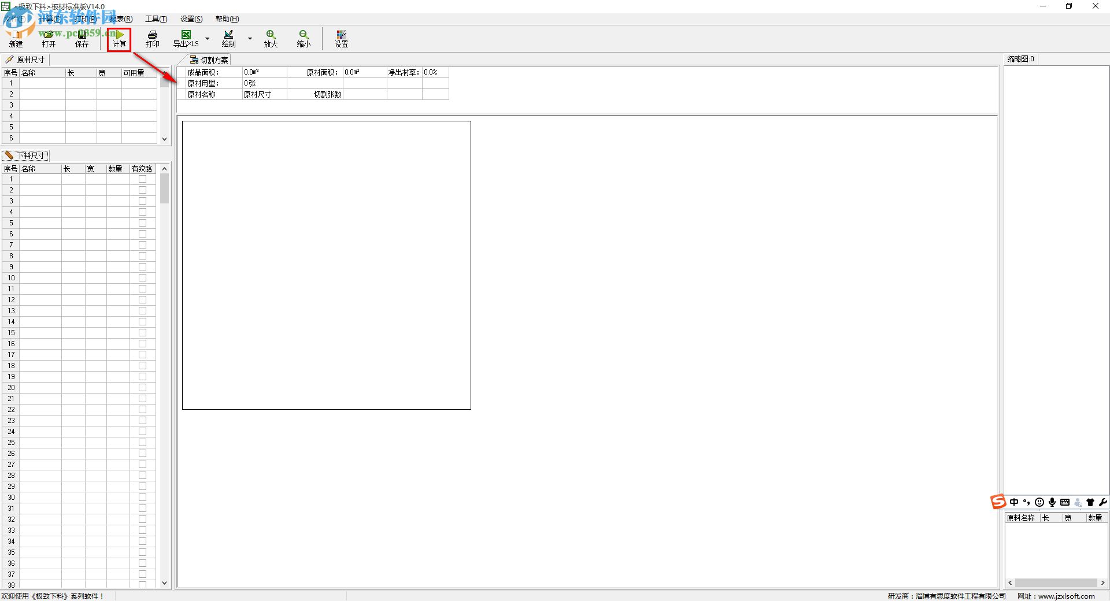Open the www.jzxlsoft.com website link
The image size is (1110, 601).
click(x=1066, y=596)
